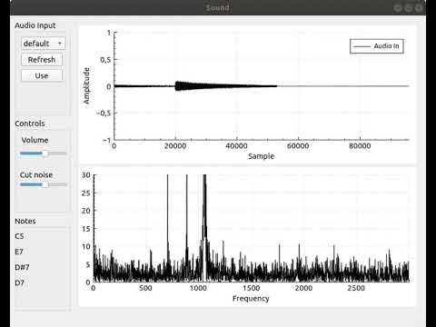The height and width of the screenshot is (327, 436).
Task: Click the Controls group label
Action: (x=30, y=124)
